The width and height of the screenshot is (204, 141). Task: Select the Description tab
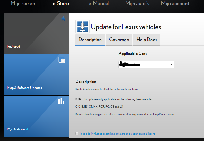click(x=90, y=40)
